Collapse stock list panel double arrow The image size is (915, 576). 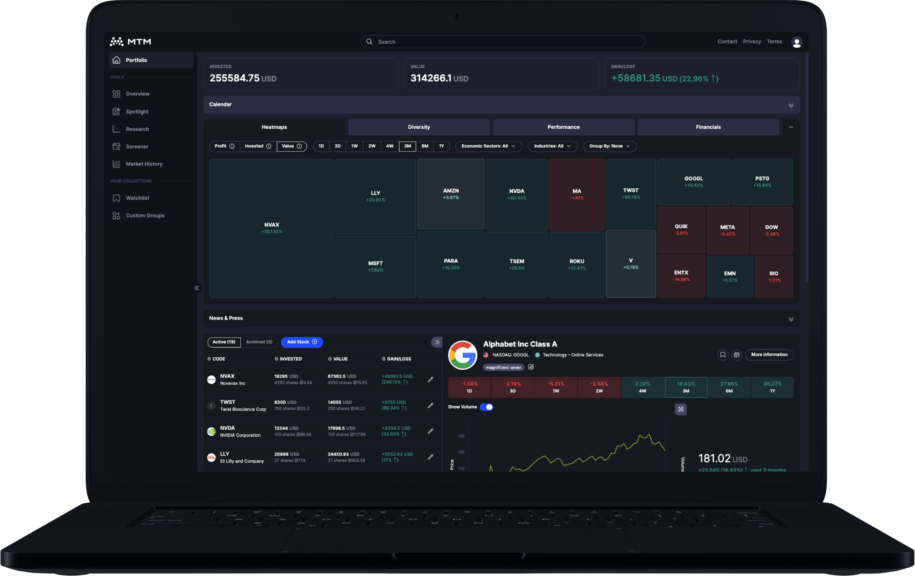437,342
